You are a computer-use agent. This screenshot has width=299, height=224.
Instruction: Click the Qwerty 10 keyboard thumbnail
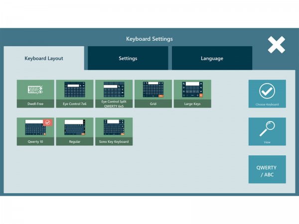point(34,128)
